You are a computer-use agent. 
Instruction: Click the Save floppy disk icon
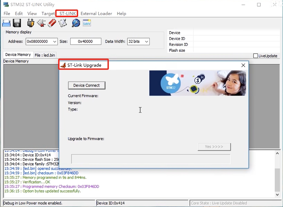[17, 23]
